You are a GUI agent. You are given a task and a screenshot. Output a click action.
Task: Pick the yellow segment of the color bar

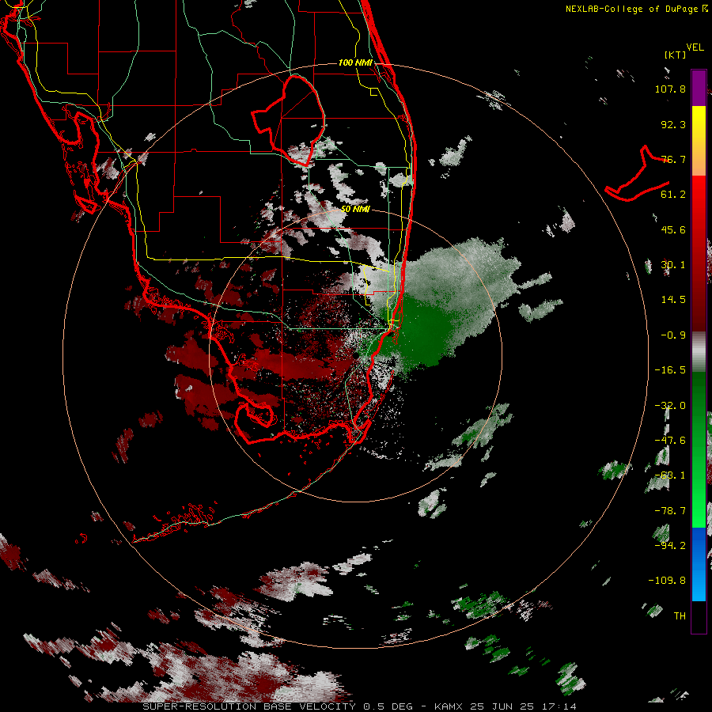tap(699, 123)
